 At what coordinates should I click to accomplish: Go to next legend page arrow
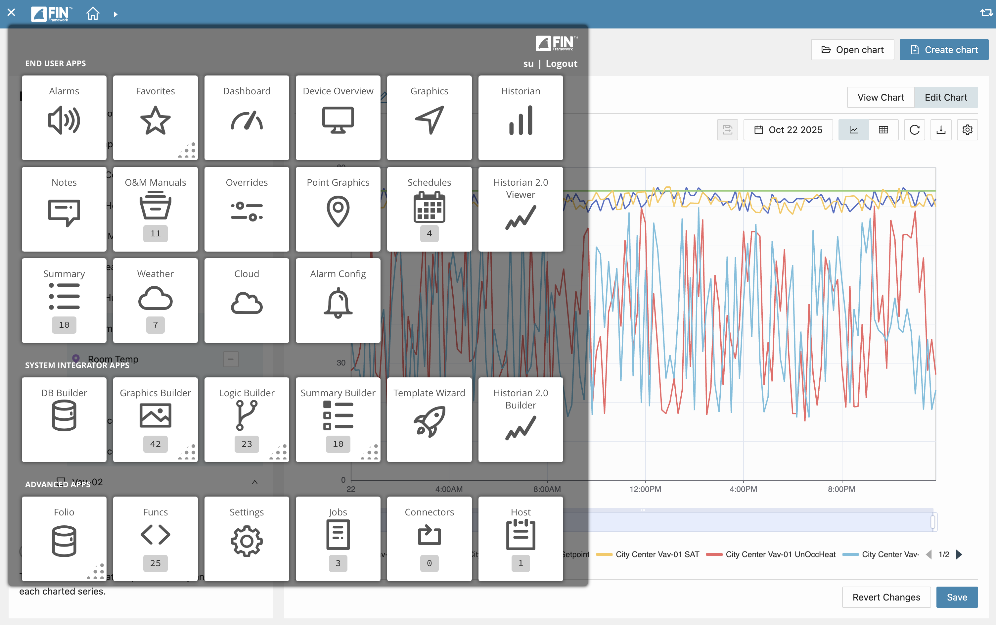(959, 554)
